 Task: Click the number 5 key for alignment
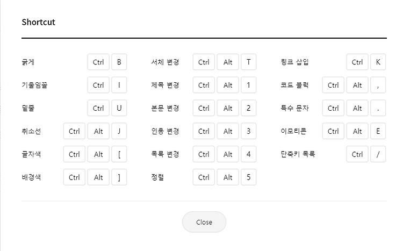click(249, 177)
